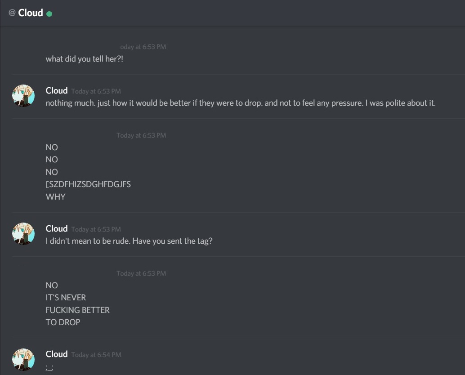The height and width of the screenshot is (375, 465).
Task: Click the @ symbol beside Cloud header
Action: (12, 13)
